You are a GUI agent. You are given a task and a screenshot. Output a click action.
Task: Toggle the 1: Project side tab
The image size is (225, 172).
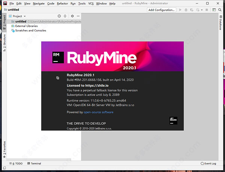coord(4,22)
